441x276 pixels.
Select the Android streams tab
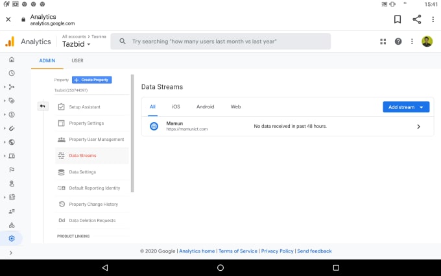coord(206,107)
